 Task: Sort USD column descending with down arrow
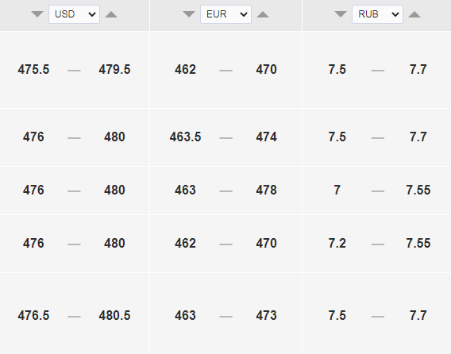37,14
